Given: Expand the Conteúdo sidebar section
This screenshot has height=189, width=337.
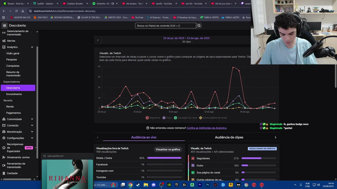Looking at the screenshot, I should (32, 125).
